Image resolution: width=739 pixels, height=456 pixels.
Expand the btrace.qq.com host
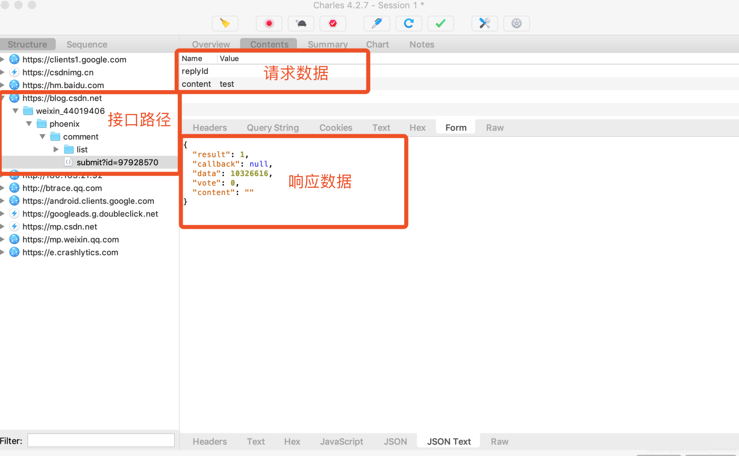point(2,188)
